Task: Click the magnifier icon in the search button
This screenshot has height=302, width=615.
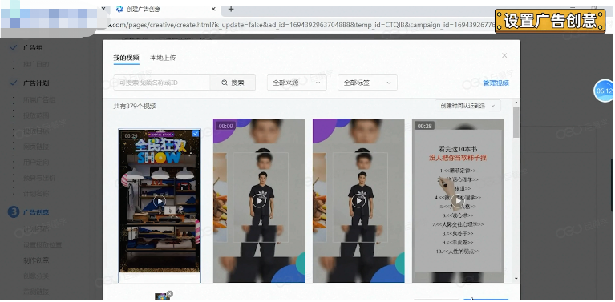Action: click(225, 83)
